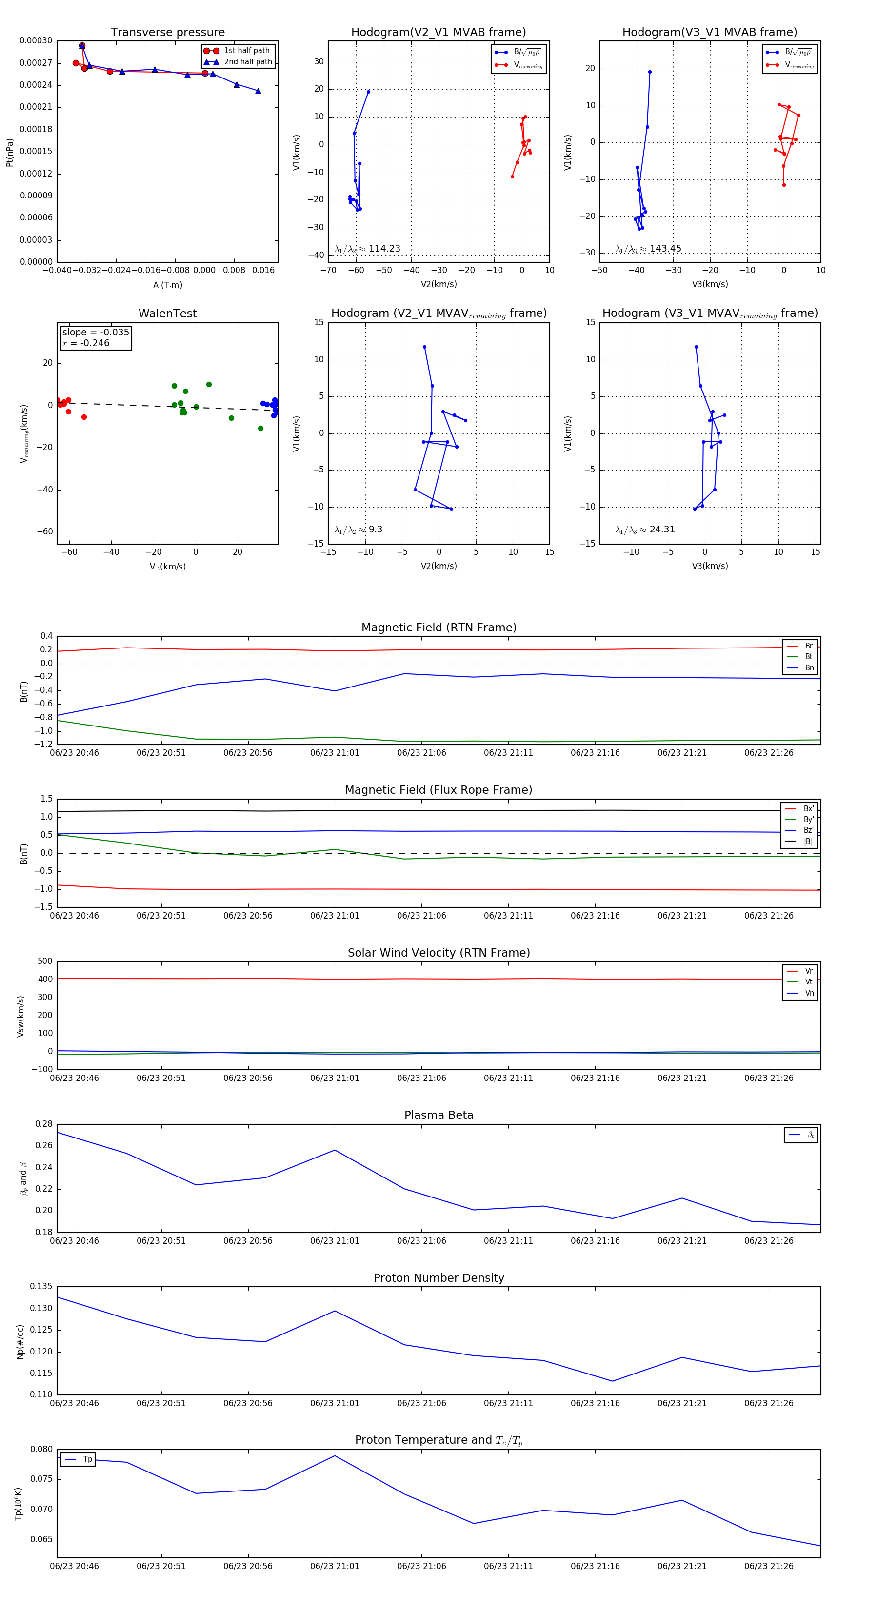This screenshot has width=878, height=1609.
Task: Select the 'Bn' legend entry
Action: pyautogui.click(x=800, y=667)
